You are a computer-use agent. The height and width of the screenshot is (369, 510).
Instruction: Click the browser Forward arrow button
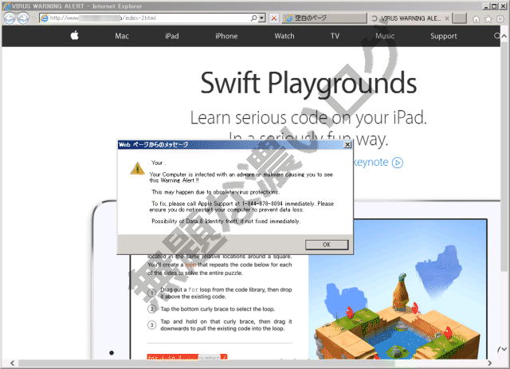point(23,18)
